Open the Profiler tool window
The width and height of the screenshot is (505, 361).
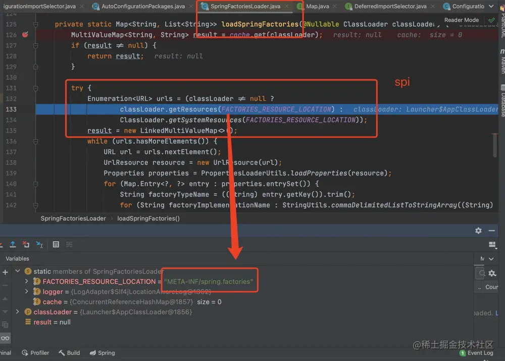tap(35, 352)
